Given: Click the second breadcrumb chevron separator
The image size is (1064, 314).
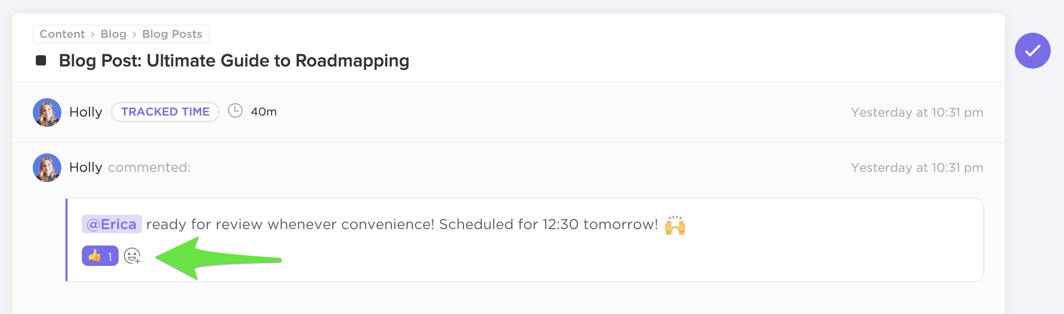Looking at the screenshot, I should (x=135, y=34).
